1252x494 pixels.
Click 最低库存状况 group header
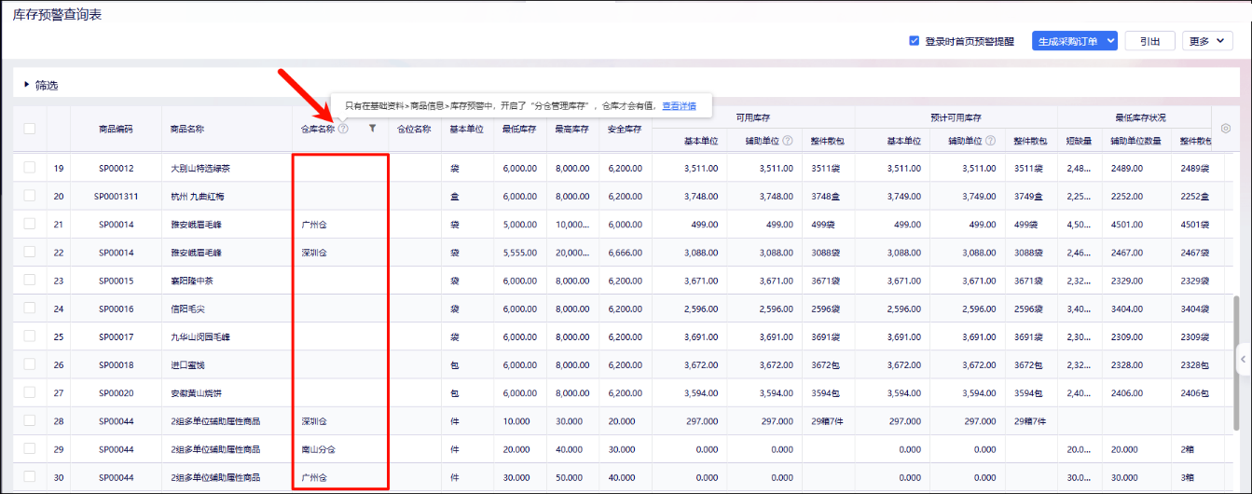pyautogui.click(x=1140, y=118)
